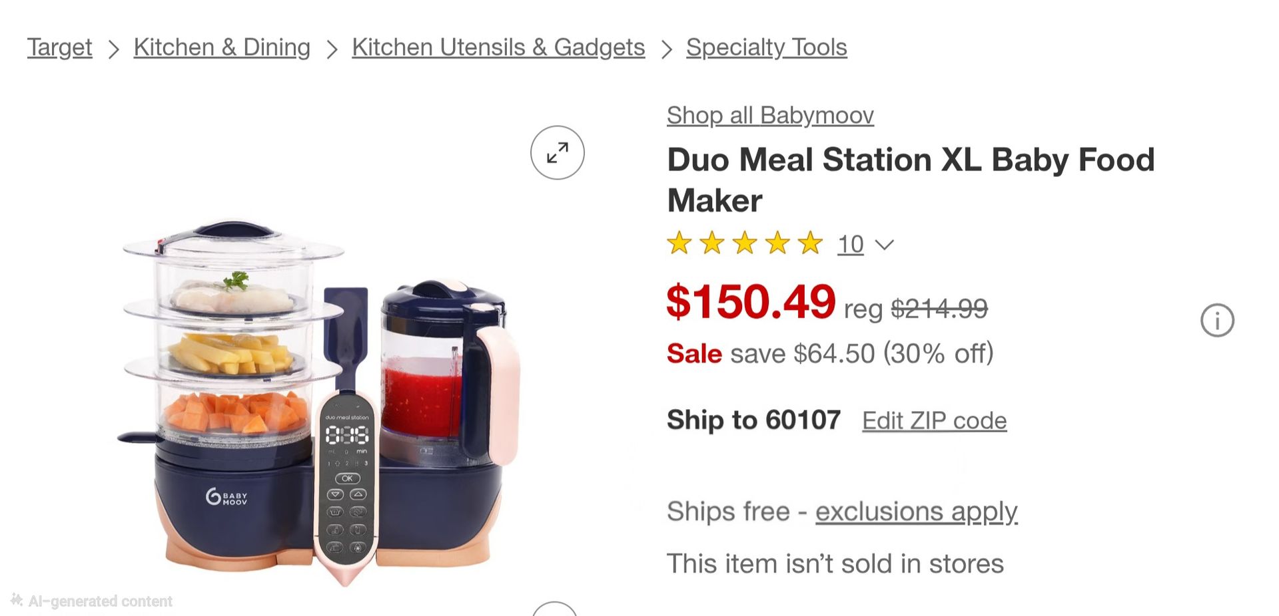
Task: Open the Specialty Tools breadcrumb category
Action: tap(766, 47)
